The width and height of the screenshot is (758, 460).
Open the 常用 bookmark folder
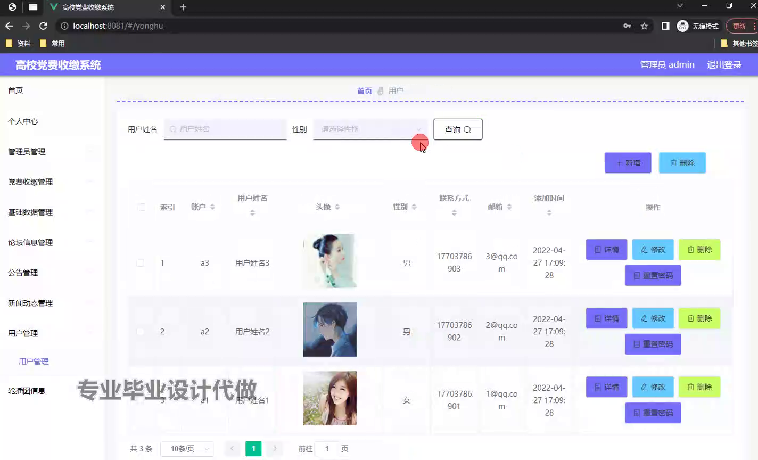point(52,44)
